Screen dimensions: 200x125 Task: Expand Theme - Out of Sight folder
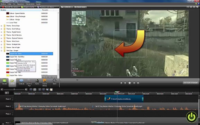point(1,48)
